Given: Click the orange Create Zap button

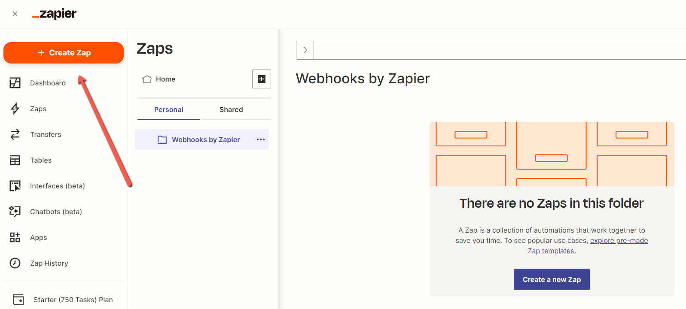Looking at the screenshot, I should click(64, 53).
